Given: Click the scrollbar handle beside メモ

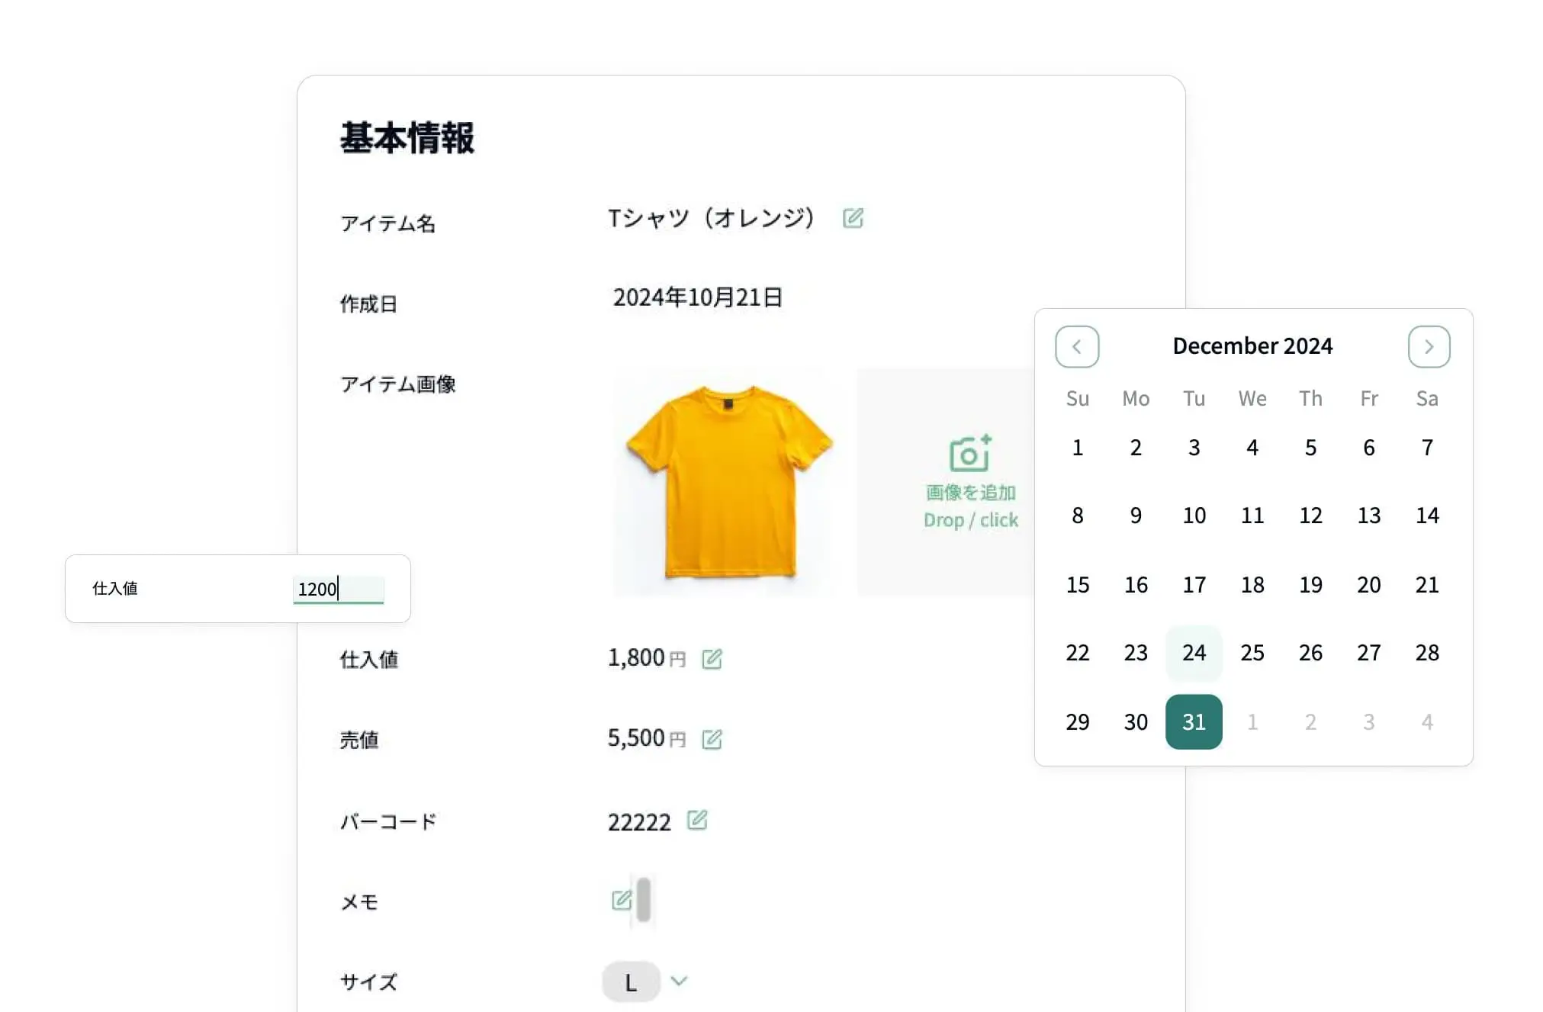Looking at the screenshot, I should click(644, 900).
